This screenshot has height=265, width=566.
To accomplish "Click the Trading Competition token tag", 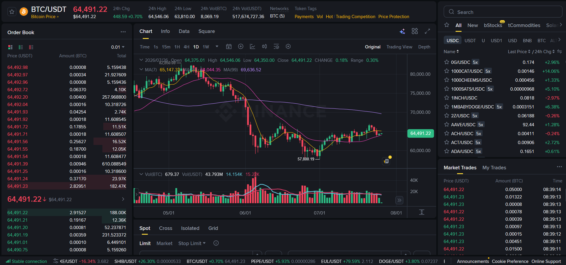I will [x=356, y=17].
